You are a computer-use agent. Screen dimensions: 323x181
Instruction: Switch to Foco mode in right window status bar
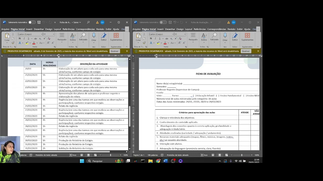[x=204, y=155]
